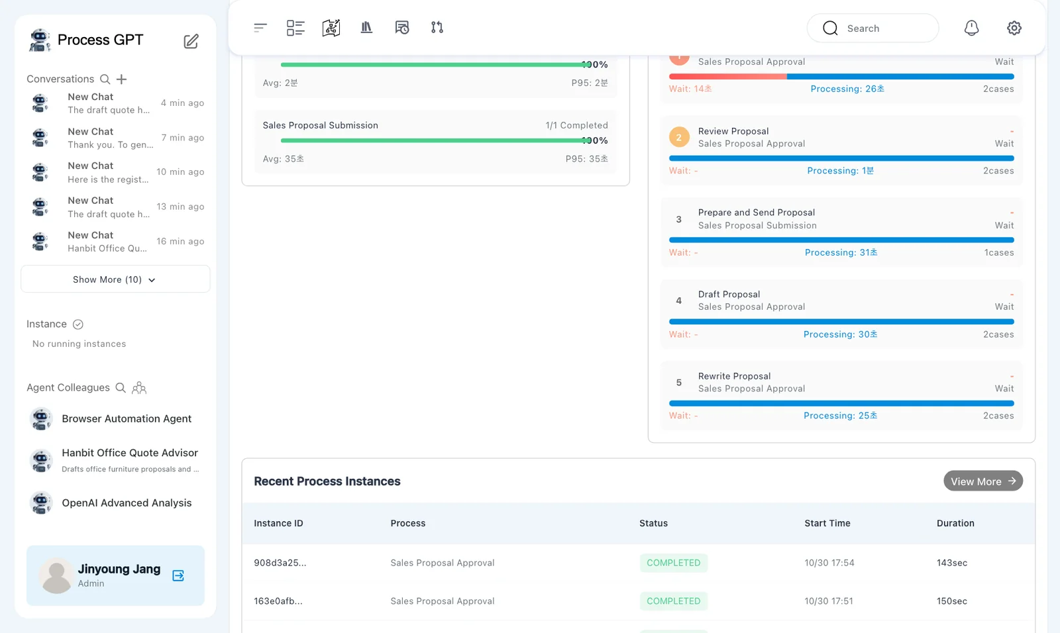
Task: Select Browser Automation Agent colleague
Action: coord(115,419)
